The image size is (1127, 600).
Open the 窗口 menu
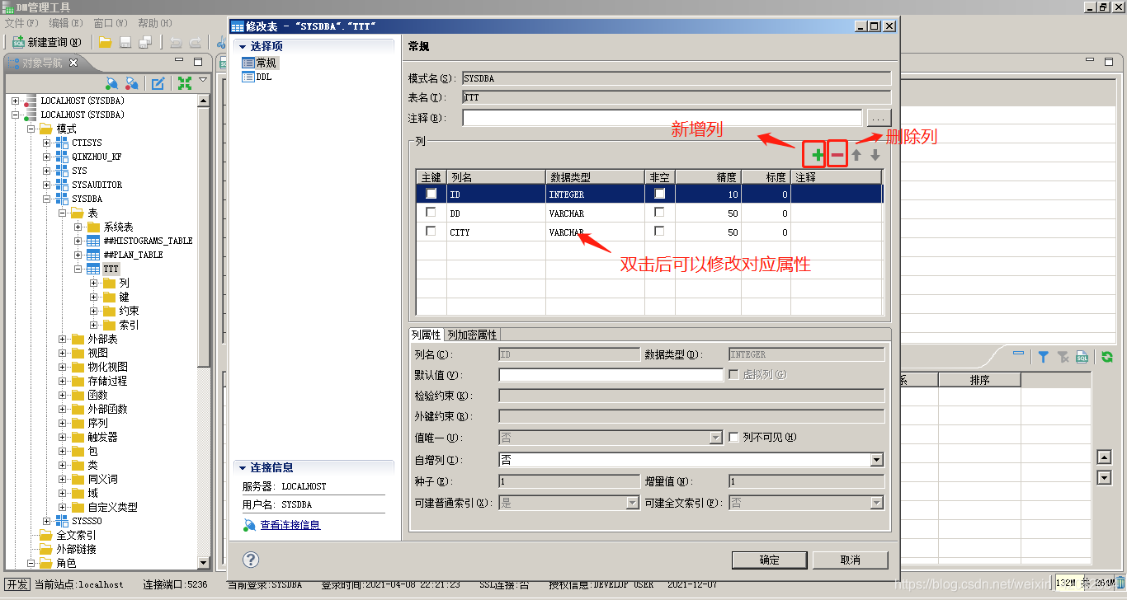[x=110, y=22]
